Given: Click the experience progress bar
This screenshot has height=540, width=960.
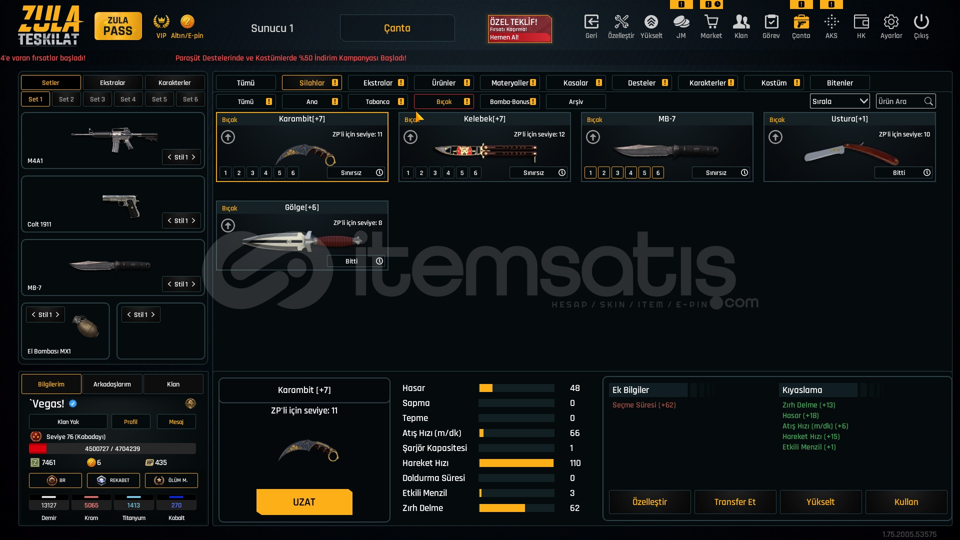Looking at the screenshot, I should (112, 448).
